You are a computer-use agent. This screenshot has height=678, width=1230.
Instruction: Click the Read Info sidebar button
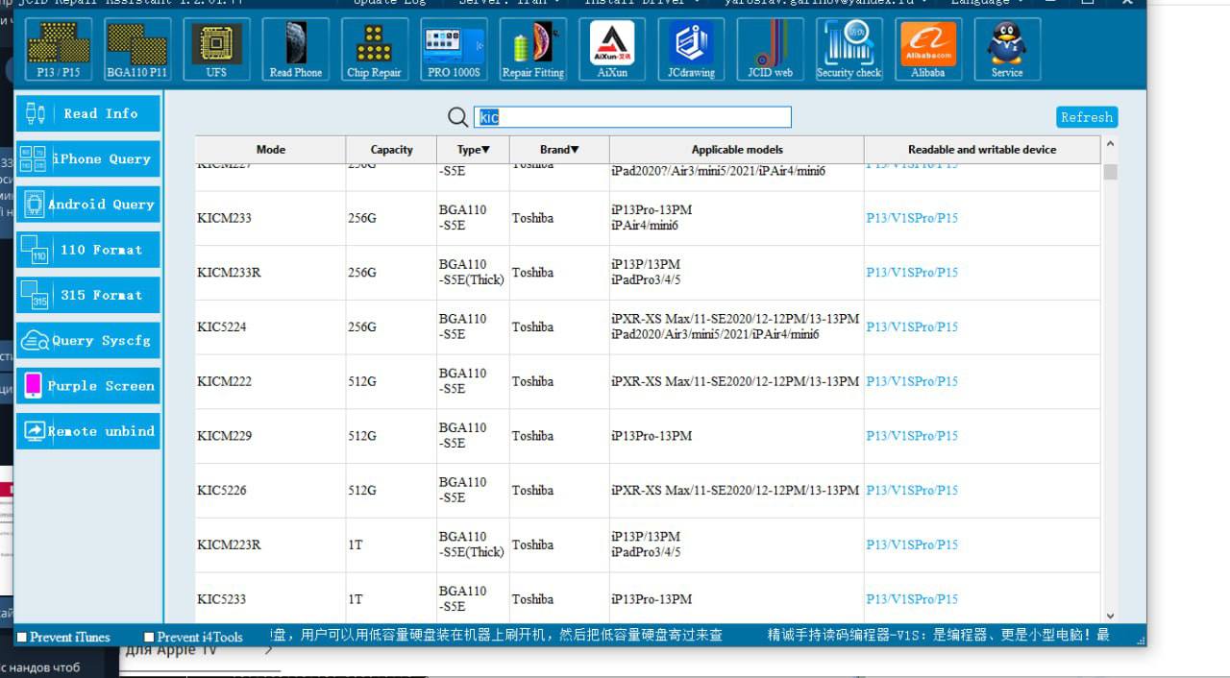(x=87, y=113)
